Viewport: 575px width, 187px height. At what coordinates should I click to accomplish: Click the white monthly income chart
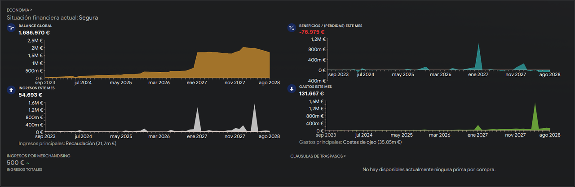coord(156,117)
